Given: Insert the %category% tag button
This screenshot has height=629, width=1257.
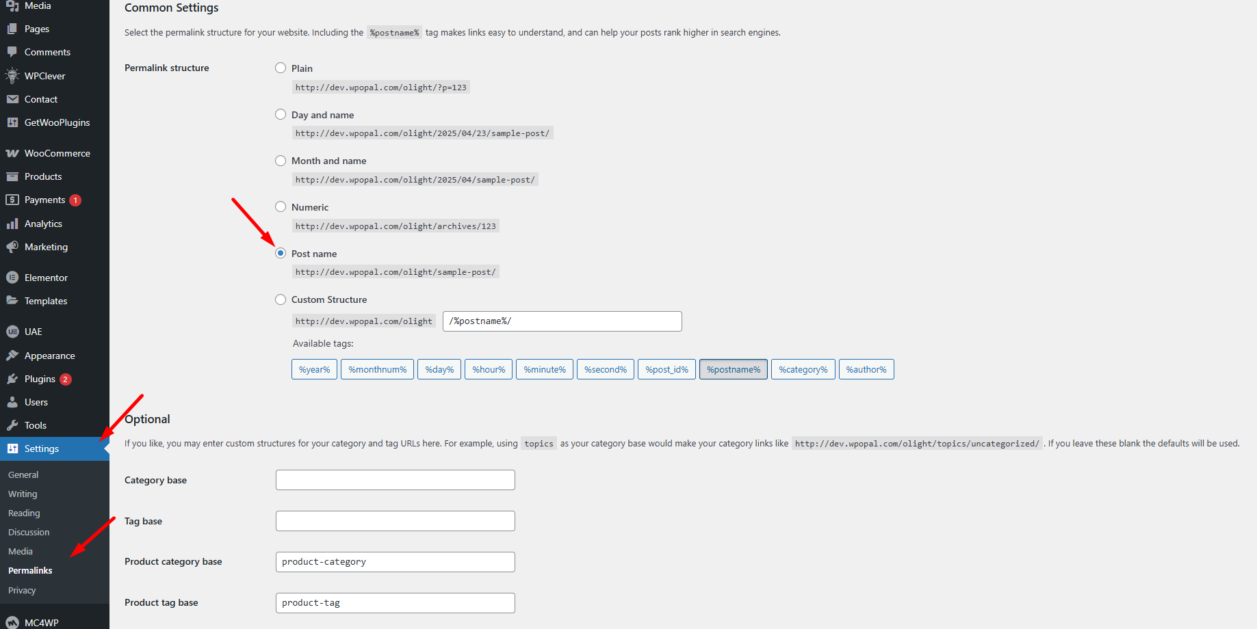Looking at the screenshot, I should click(x=803, y=369).
